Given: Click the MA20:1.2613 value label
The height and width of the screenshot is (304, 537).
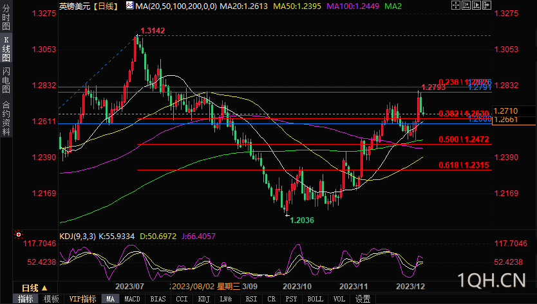Looking at the screenshot, I should click(243, 6).
